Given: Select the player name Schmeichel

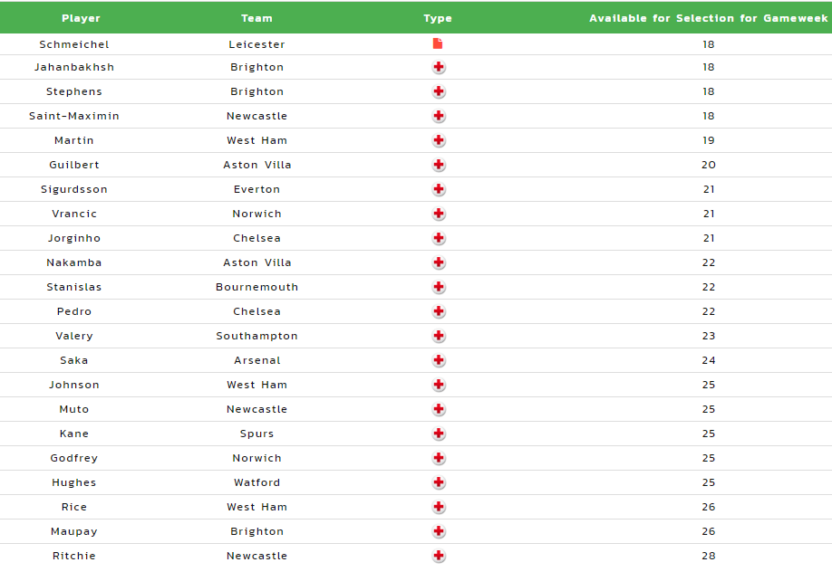Looking at the screenshot, I should coord(74,44).
